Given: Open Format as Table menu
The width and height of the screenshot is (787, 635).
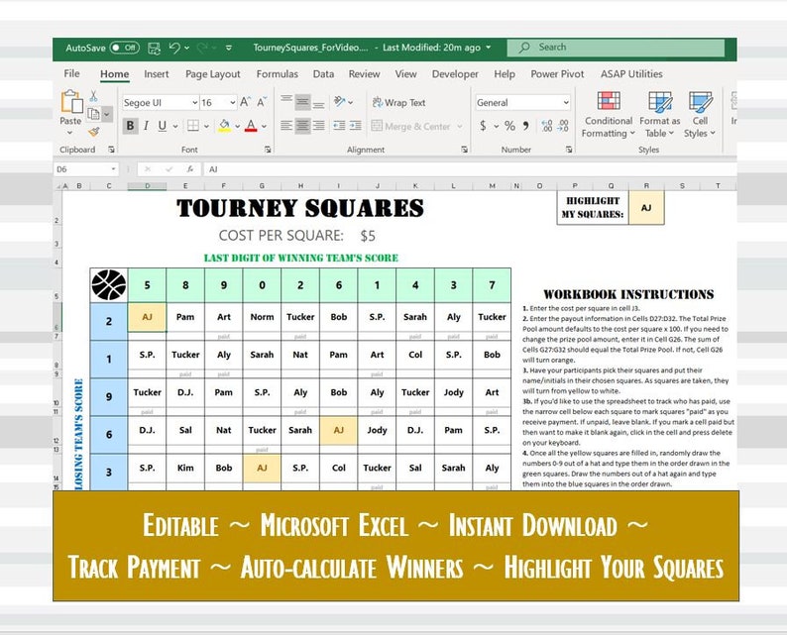Looking at the screenshot, I should (x=659, y=115).
